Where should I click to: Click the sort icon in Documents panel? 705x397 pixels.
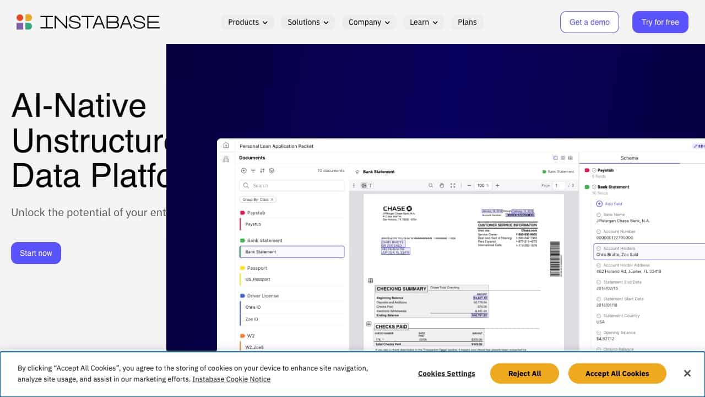(262, 171)
